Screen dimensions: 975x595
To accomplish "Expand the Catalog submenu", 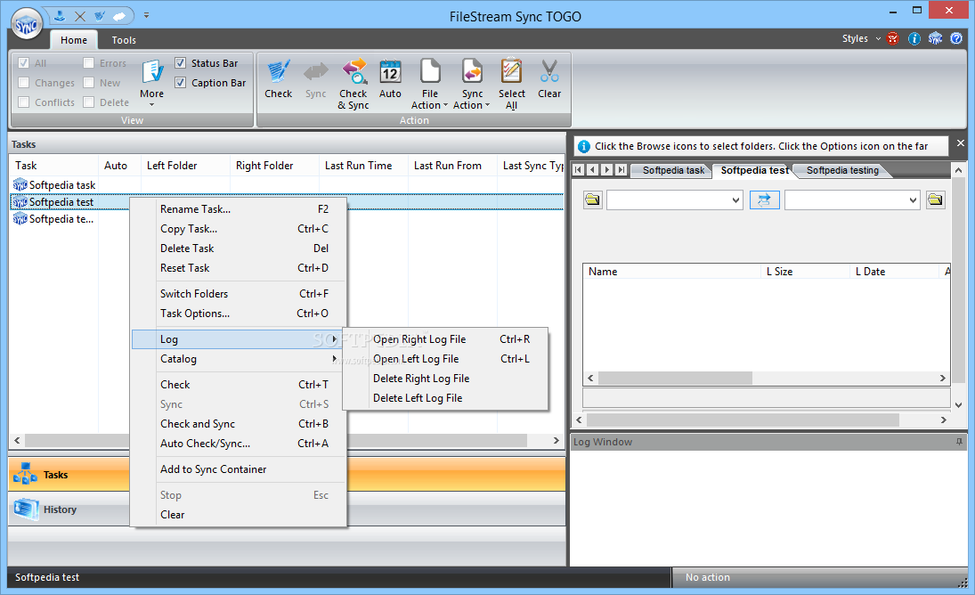I will point(239,359).
